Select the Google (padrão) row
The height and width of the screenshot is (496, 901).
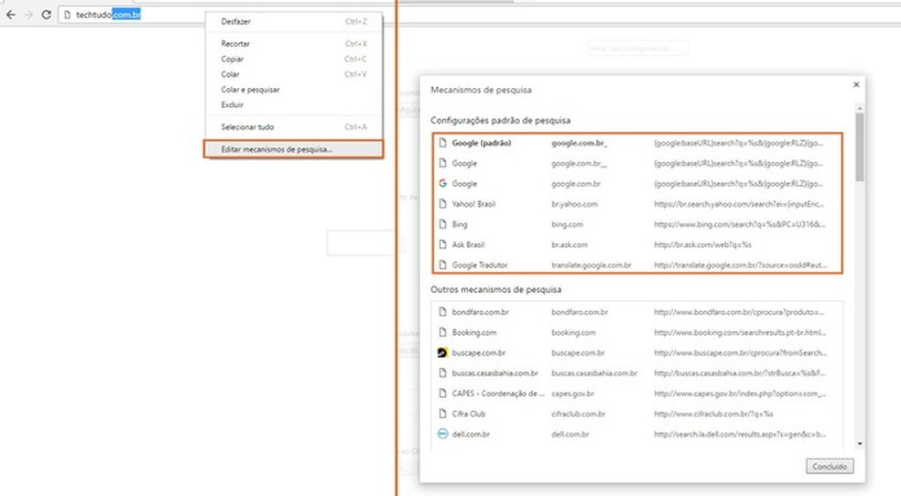coord(637,143)
